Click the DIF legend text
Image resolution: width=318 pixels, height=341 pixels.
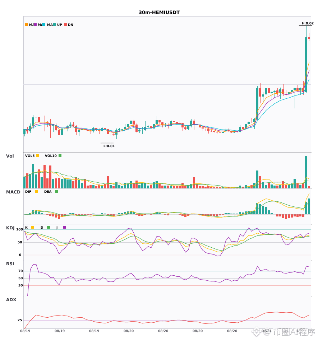coord(28,192)
